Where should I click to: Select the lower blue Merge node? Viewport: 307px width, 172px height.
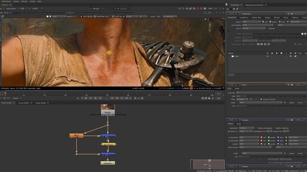(x=108, y=154)
